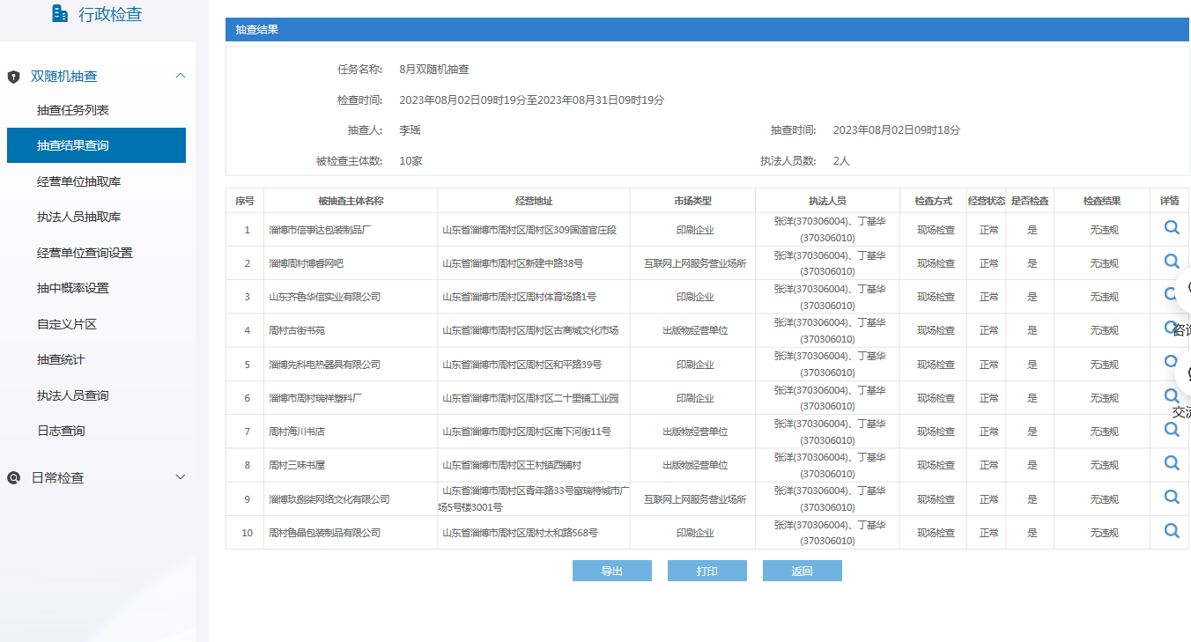The image size is (1191, 642).
Task: Open detail icon for 周村海川书店
Action: (x=1171, y=429)
